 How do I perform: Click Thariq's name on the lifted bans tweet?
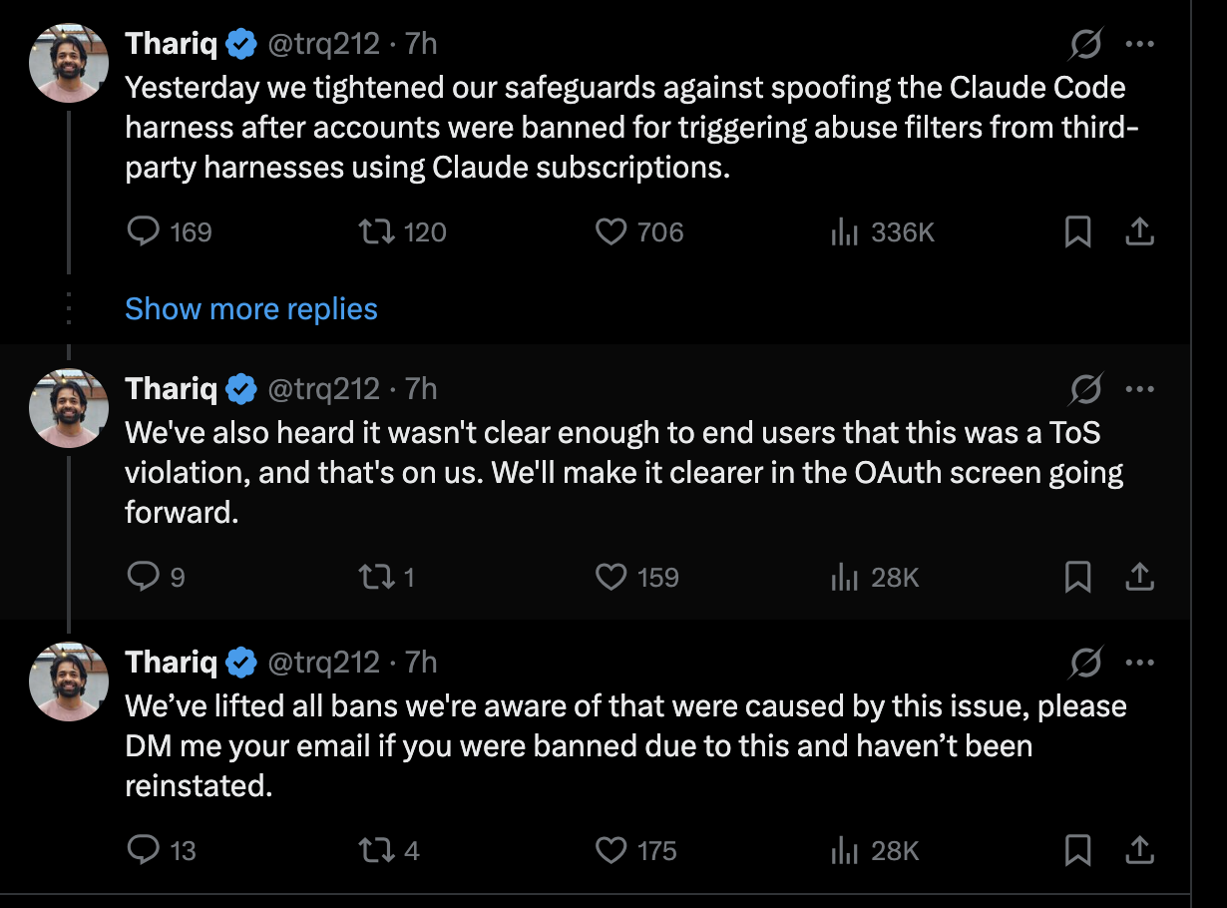(171, 663)
